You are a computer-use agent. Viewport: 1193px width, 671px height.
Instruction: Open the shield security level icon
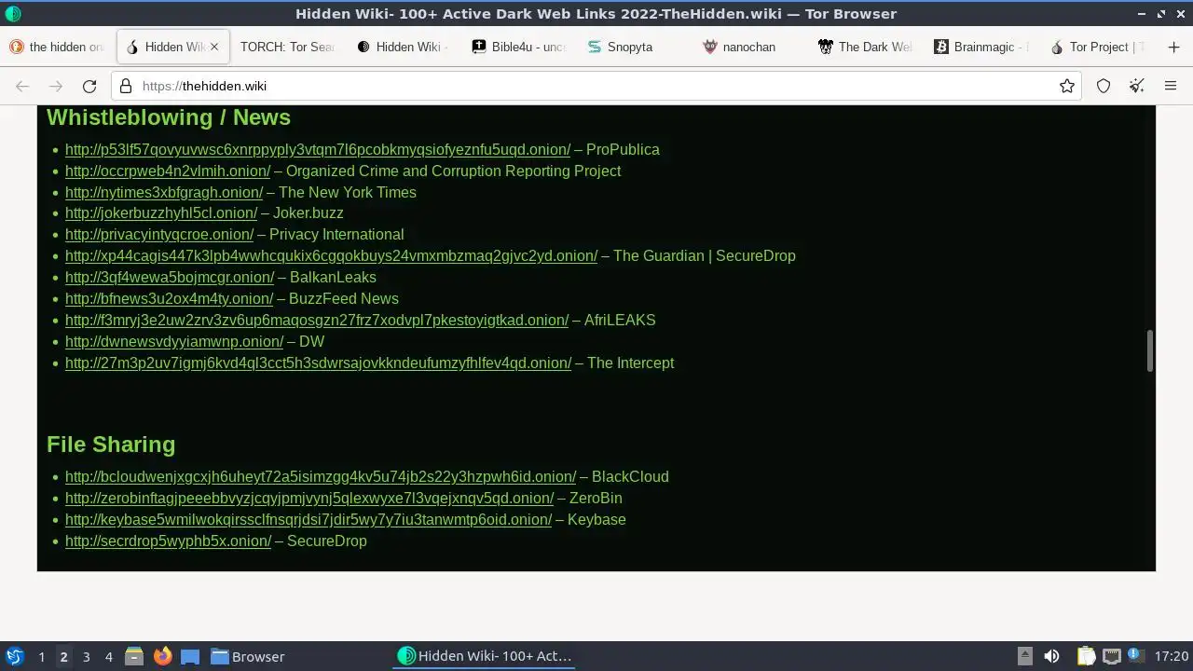(x=1104, y=86)
